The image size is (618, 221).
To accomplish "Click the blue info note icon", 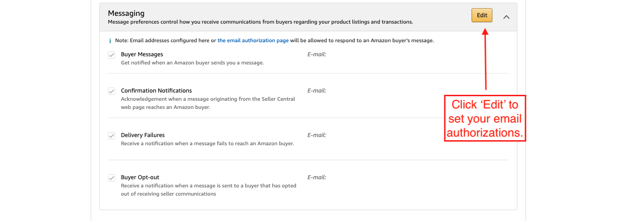I will 110,41.
